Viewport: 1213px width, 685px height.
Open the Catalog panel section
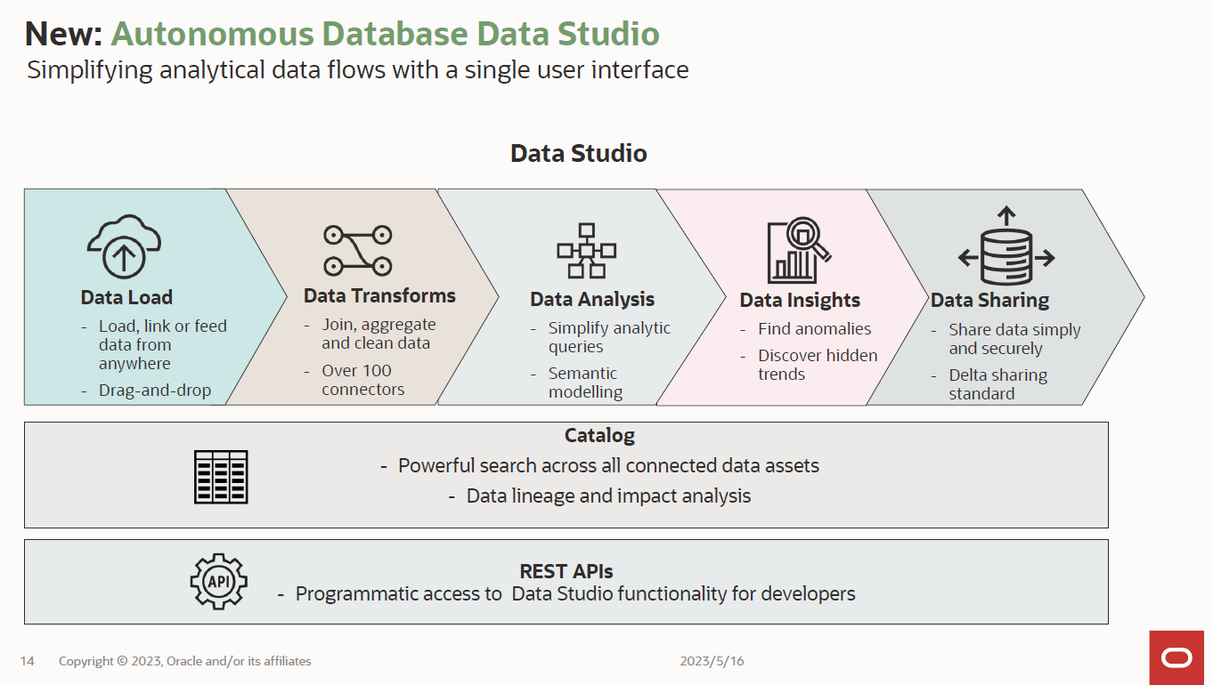599,435
